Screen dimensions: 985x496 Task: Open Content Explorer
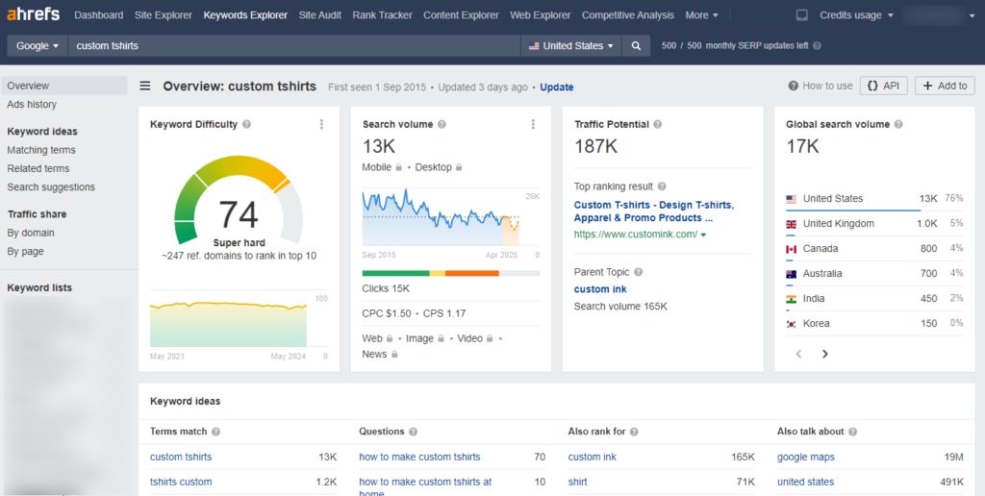[461, 15]
